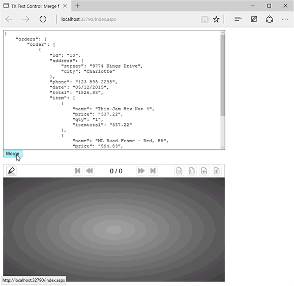This screenshot has height=286, width=294.
Task: Jump to first page in viewer
Action: tap(78, 171)
